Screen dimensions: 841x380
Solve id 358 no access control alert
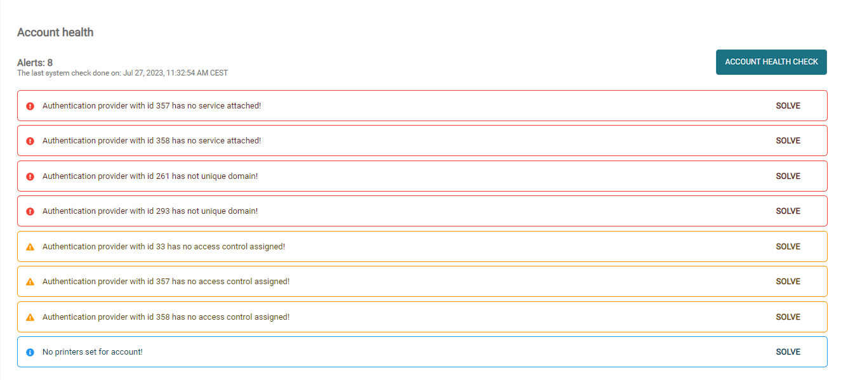tap(788, 317)
